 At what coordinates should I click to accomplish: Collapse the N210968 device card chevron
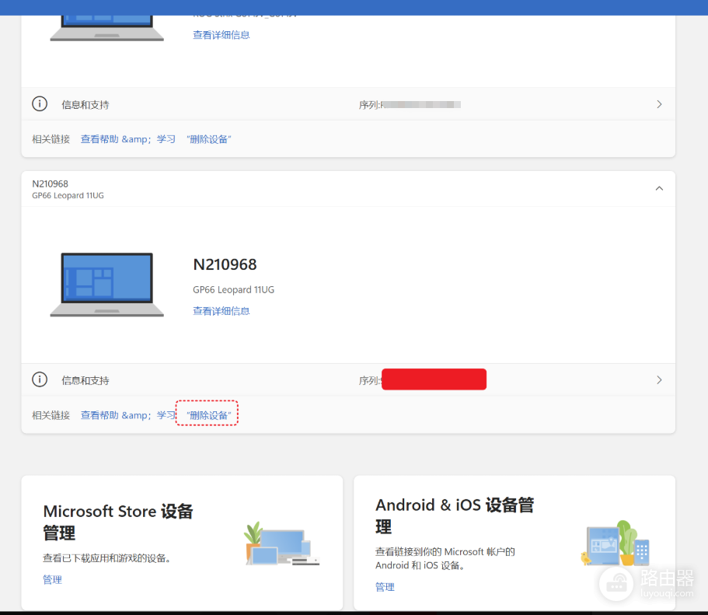coord(659,188)
